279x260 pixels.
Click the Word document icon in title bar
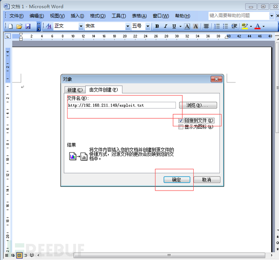[6, 6]
